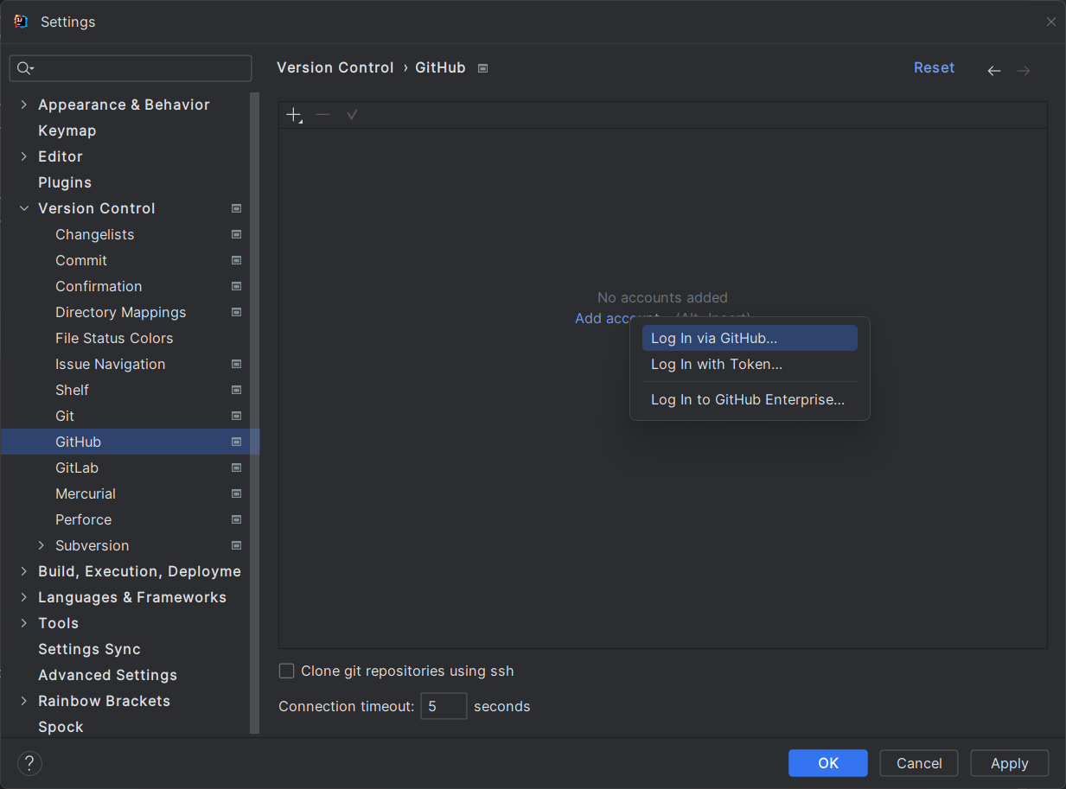Select Settings Sync in the tree
Viewport: 1066px width, 789px height.
tap(89, 649)
